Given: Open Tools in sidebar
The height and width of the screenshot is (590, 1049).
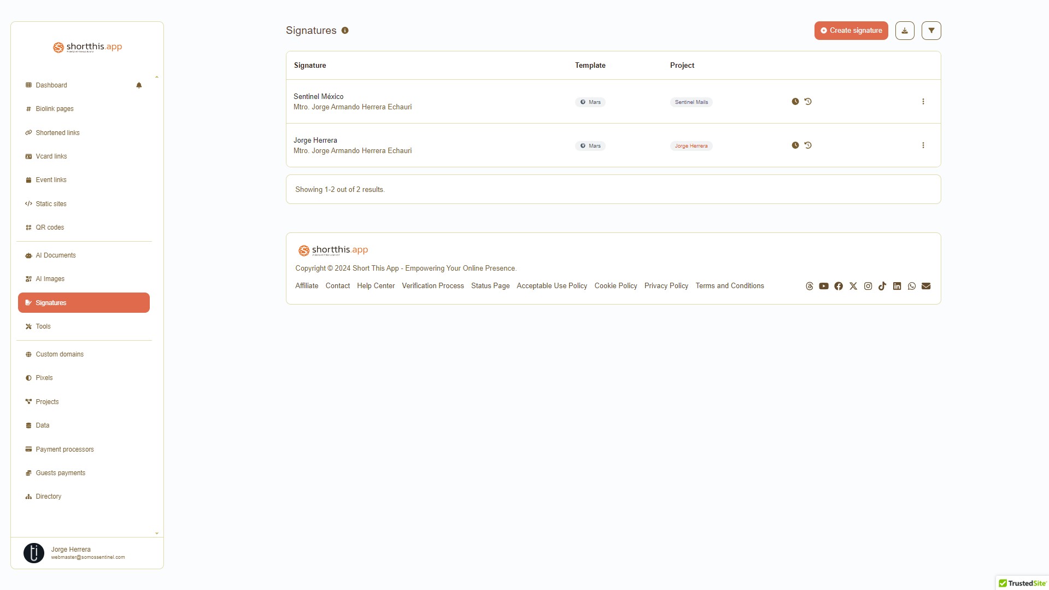Looking at the screenshot, I should (x=43, y=326).
